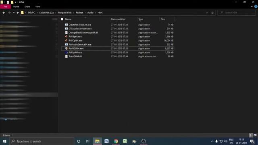Screen dimensions: 258x145
Task: Click the taskbar clock showing 13:18
Action: 241,141
